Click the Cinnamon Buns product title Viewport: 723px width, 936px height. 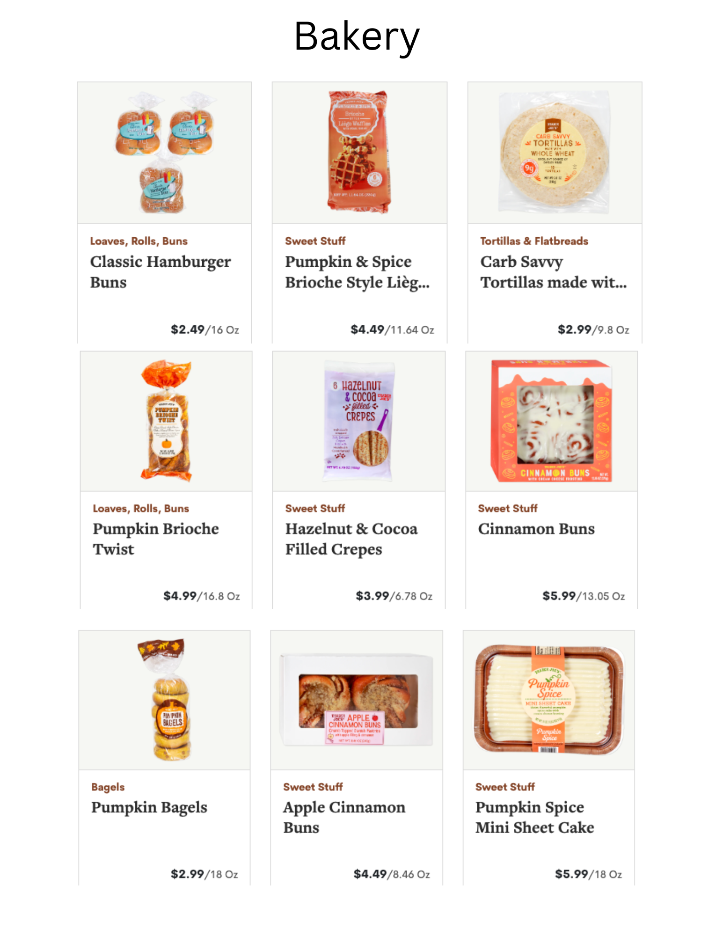[x=536, y=529]
